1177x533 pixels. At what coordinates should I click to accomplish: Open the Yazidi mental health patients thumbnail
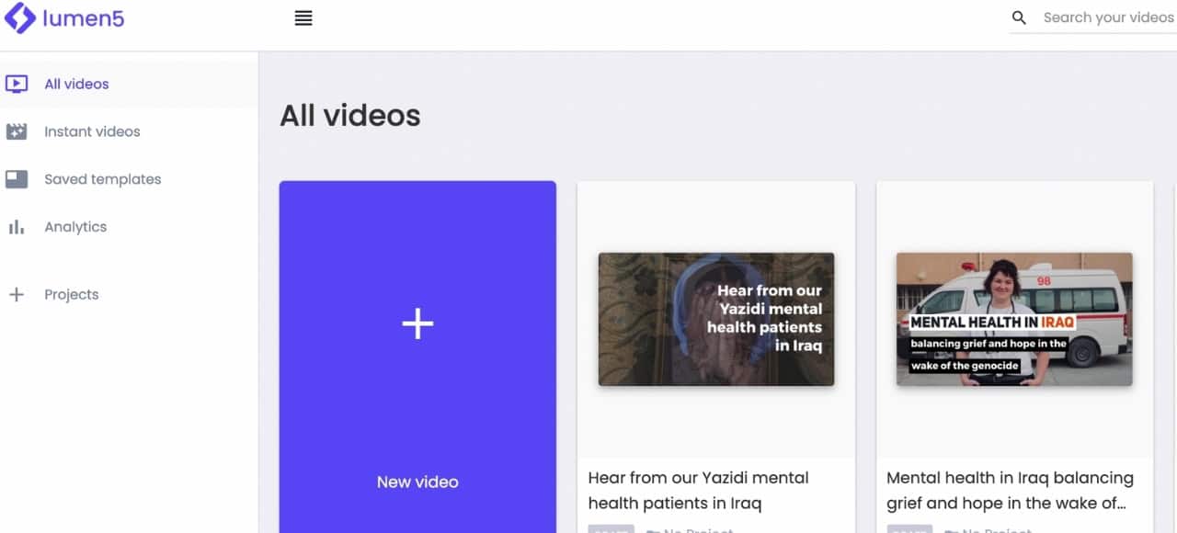tap(715, 319)
